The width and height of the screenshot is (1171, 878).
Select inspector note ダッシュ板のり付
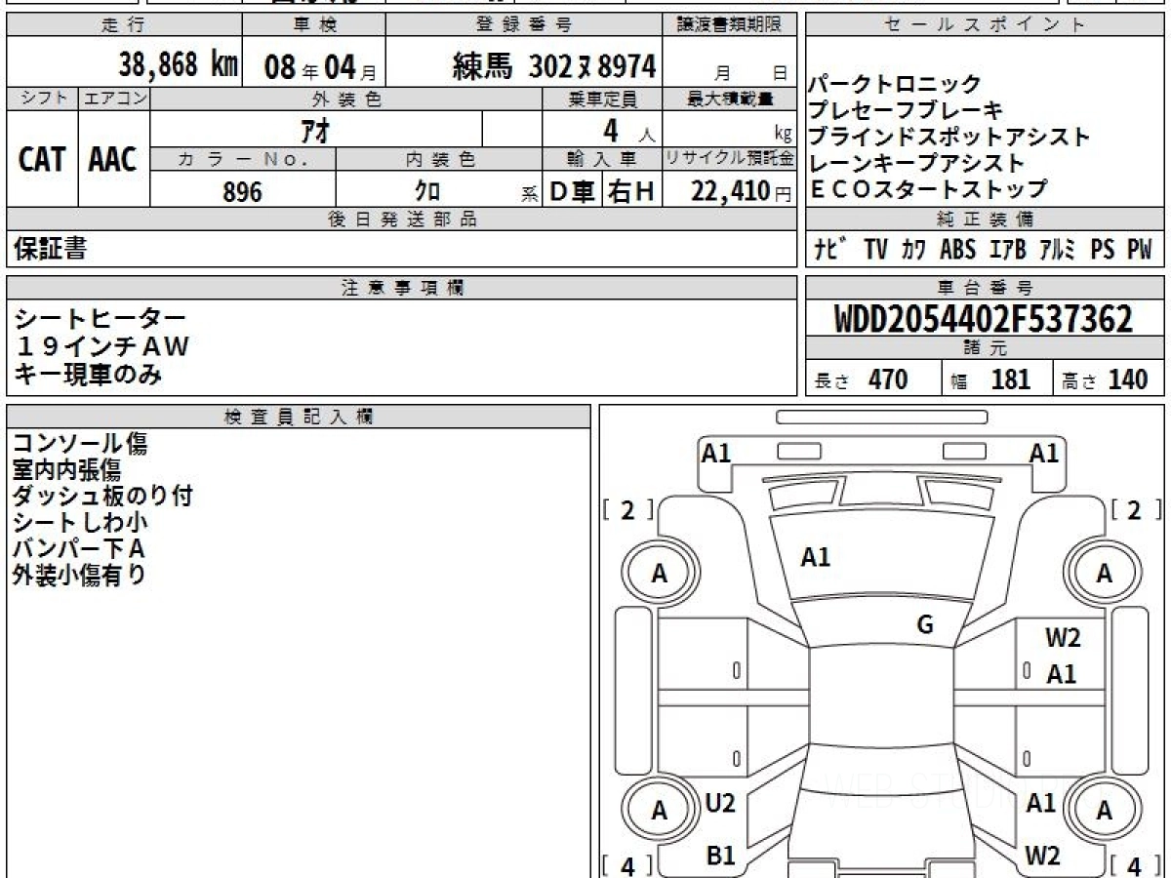[102, 497]
